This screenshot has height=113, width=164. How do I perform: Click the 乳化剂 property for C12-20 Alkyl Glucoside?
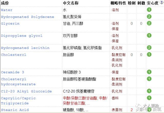point(117,91)
